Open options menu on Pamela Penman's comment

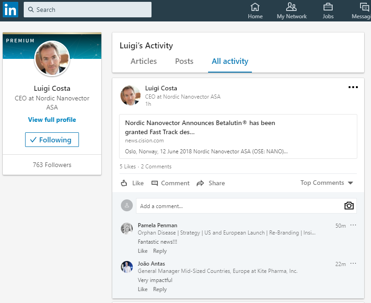(x=353, y=225)
